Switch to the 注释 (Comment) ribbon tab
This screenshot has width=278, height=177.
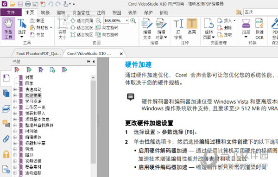tap(101, 13)
